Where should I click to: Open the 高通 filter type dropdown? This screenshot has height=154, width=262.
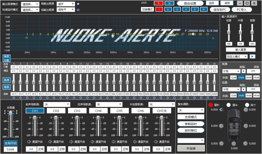coord(231,71)
